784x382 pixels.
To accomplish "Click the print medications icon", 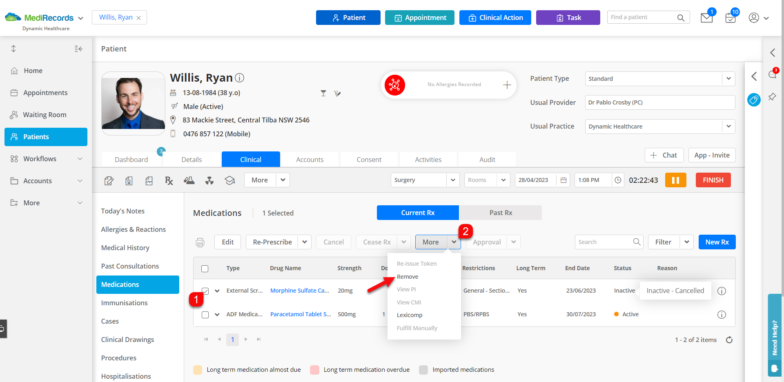I will [200, 242].
